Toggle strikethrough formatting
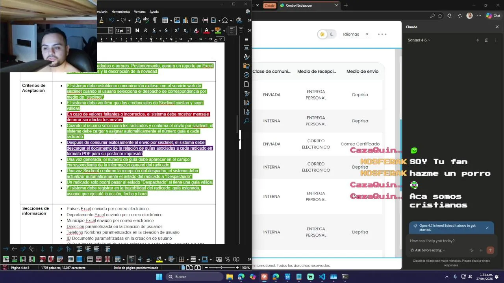The image size is (504, 283). [166, 31]
